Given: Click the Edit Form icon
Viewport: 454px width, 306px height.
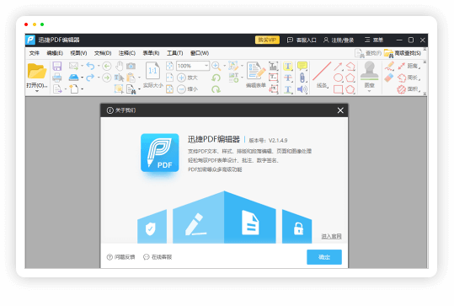Looking at the screenshot, I should point(256,71).
